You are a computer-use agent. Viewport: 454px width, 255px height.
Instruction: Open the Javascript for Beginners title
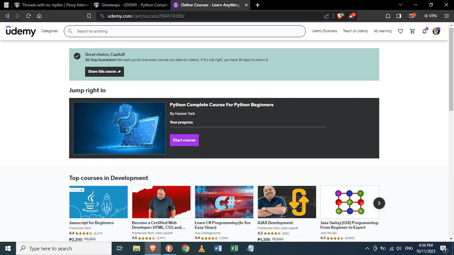(x=91, y=223)
